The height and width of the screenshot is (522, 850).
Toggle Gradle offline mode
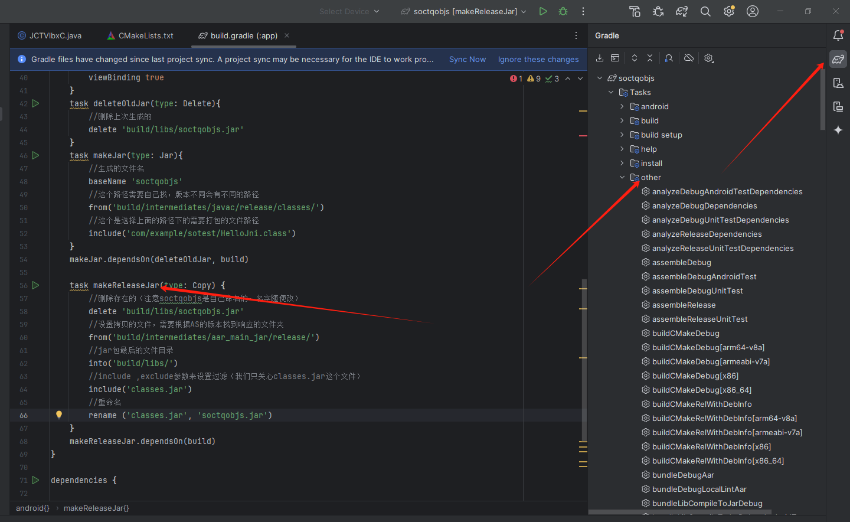click(x=689, y=58)
